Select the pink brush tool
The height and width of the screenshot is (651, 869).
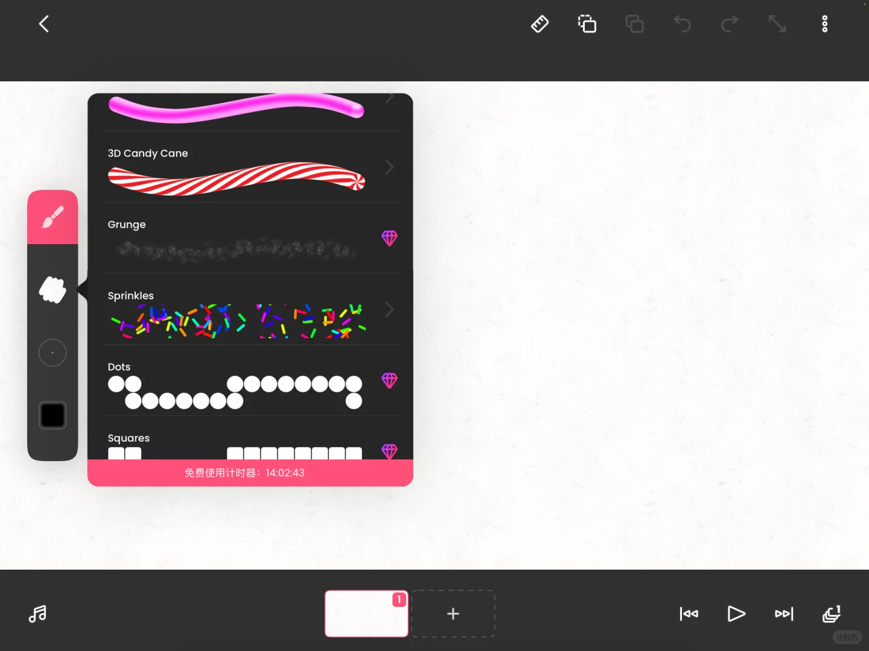pos(53,217)
